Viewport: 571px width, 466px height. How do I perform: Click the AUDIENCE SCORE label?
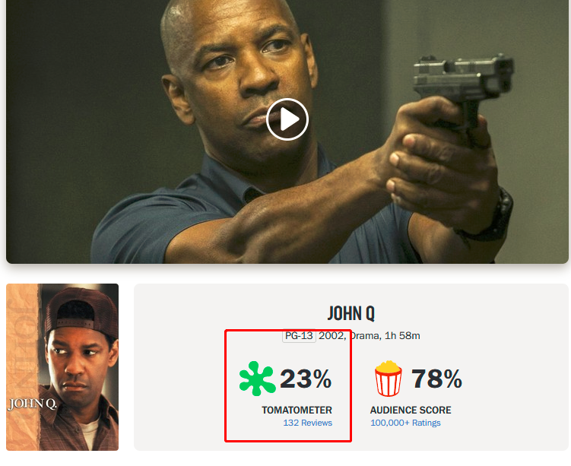click(x=411, y=411)
